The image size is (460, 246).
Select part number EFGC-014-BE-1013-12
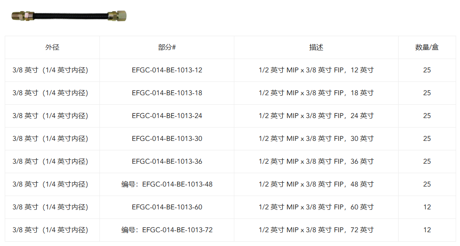click(x=167, y=70)
